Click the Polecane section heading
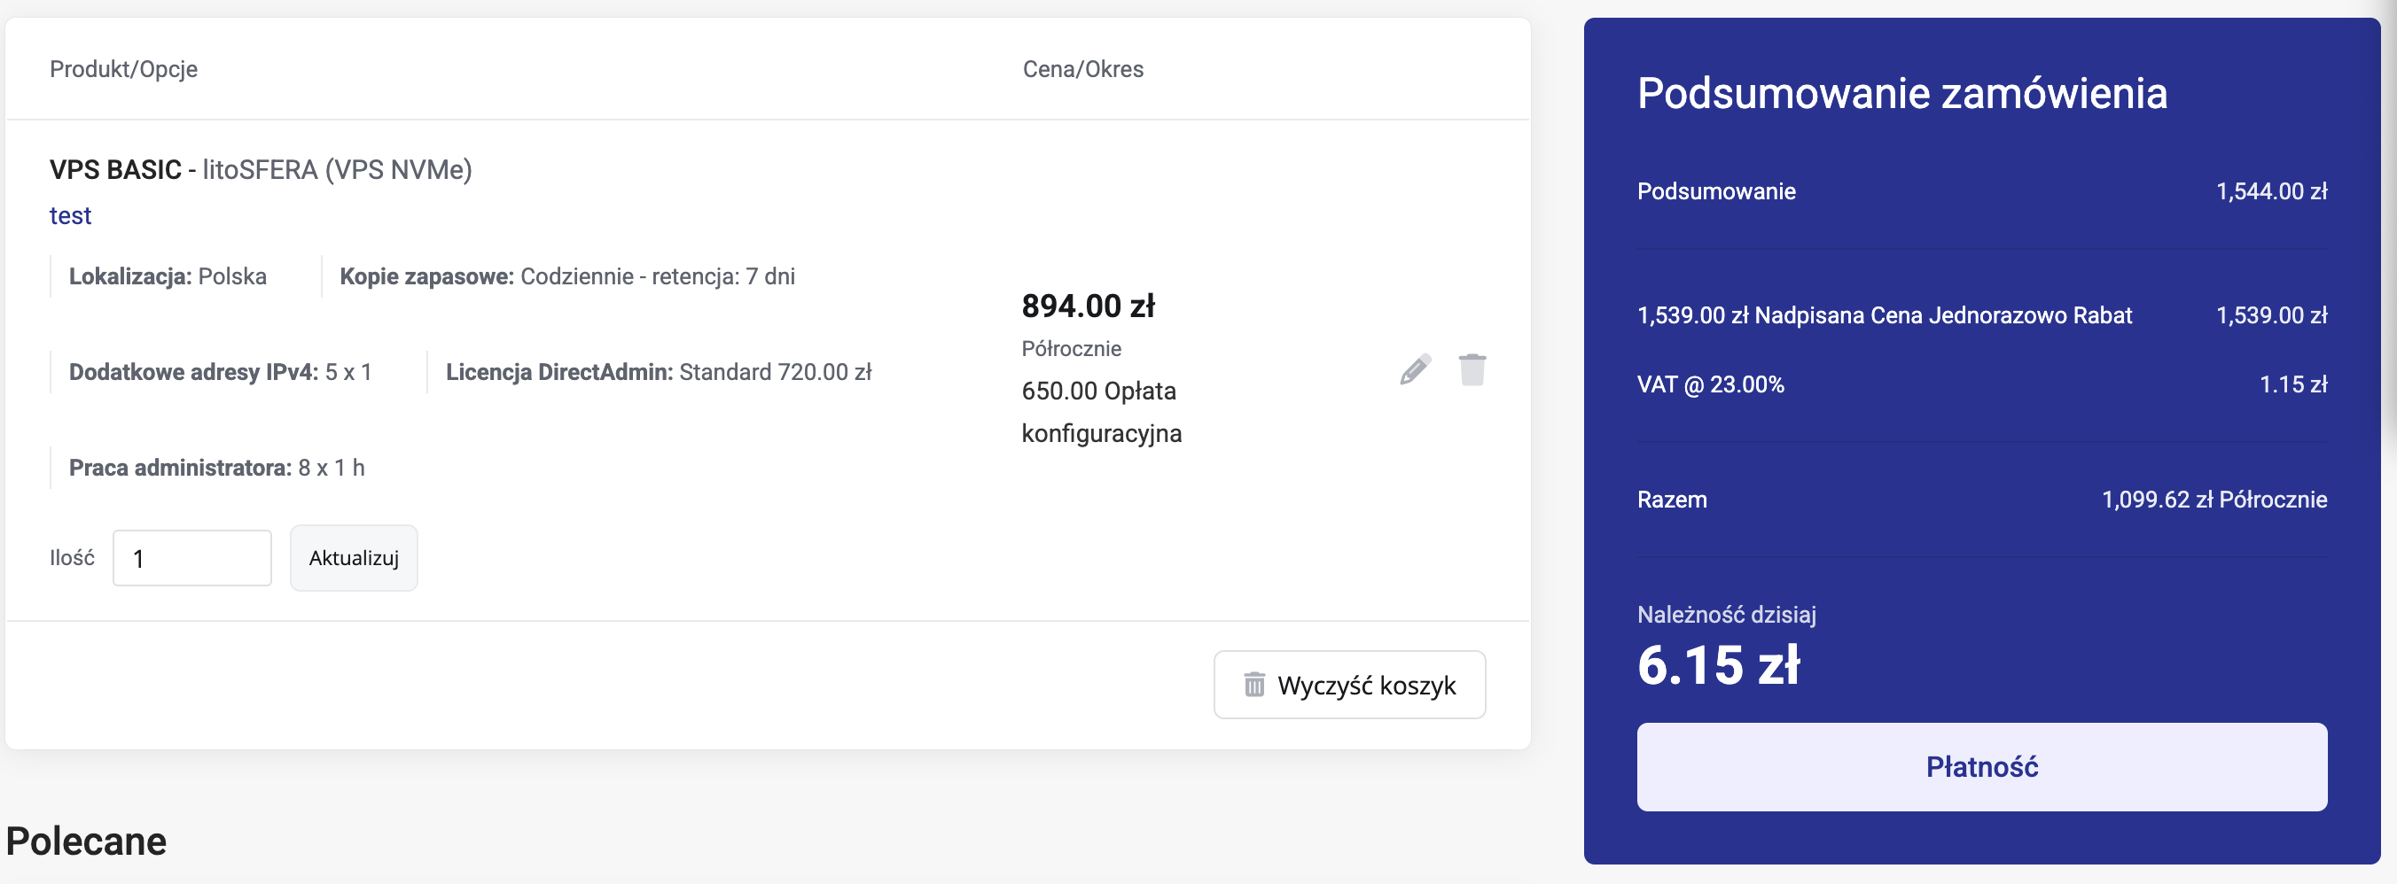 [x=87, y=841]
